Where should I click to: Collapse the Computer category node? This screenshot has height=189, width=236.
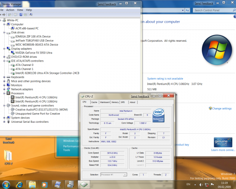coord(4,24)
